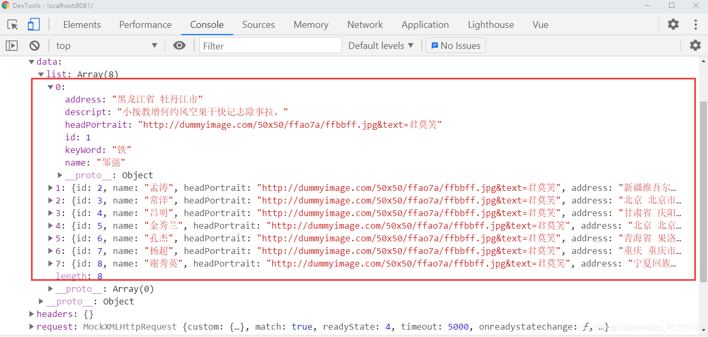Expand the headers: {} entry
The height and width of the screenshot is (337, 708).
(32, 314)
